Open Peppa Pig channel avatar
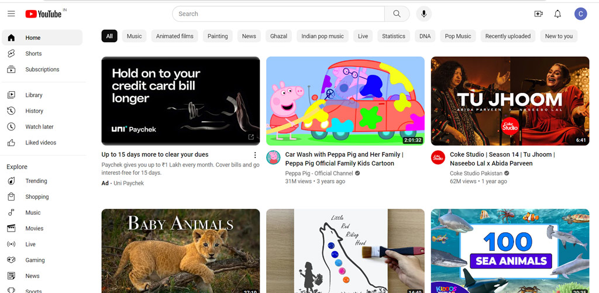This screenshot has width=599, height=293. [x=273, y=157]
